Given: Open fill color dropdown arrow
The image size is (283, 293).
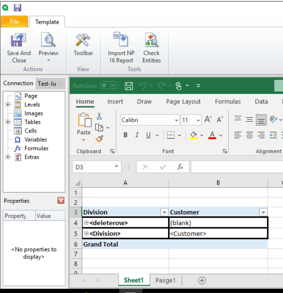Looking at the screenshot, I should pyautogui.click(x=202, y=135).
